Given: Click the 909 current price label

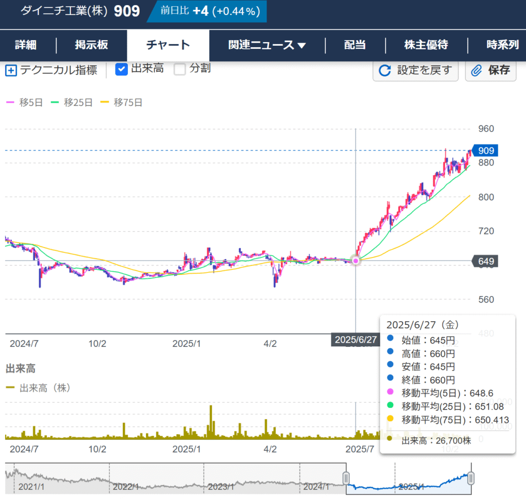Looking at the screenshot, I should click(485, 151).
